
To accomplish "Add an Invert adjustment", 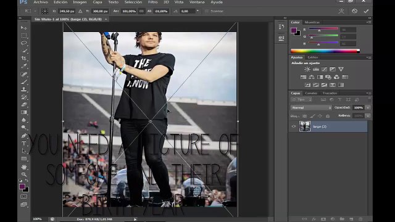I will click(307, 85).
